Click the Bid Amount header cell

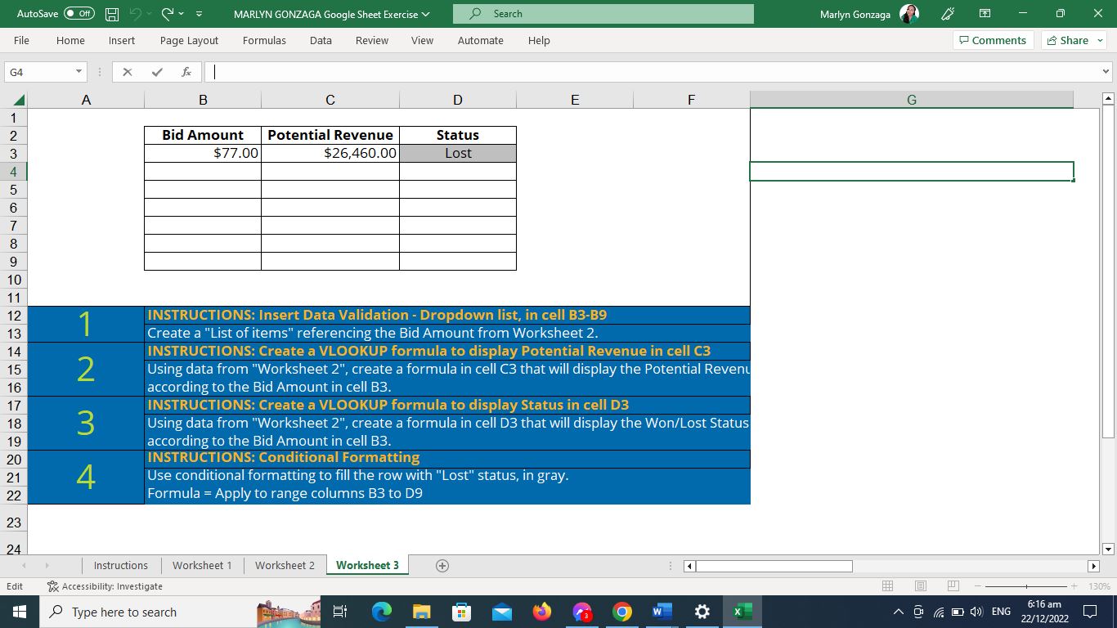[203, 135]
